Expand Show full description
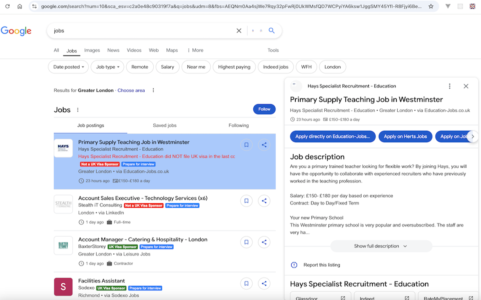 [x=381, y=246]
